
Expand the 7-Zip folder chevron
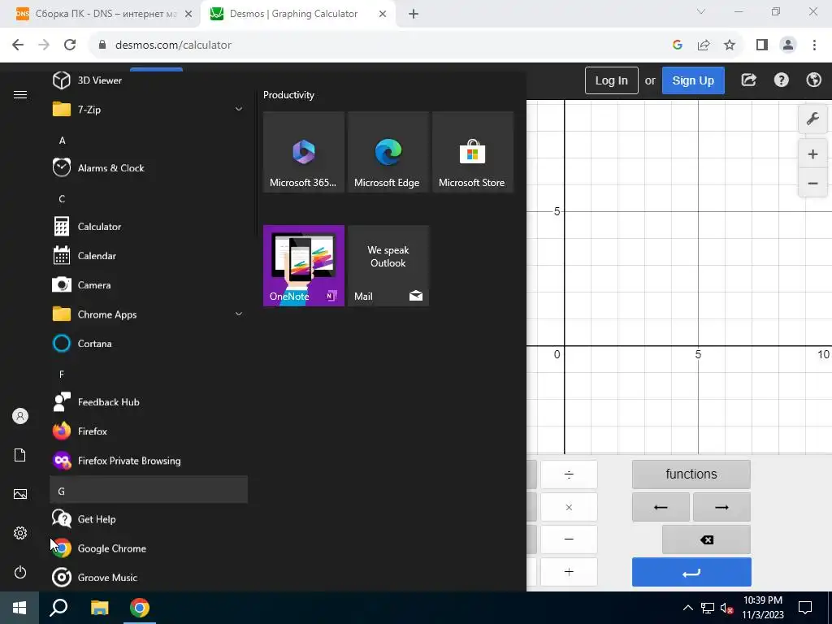coord(239,110)
